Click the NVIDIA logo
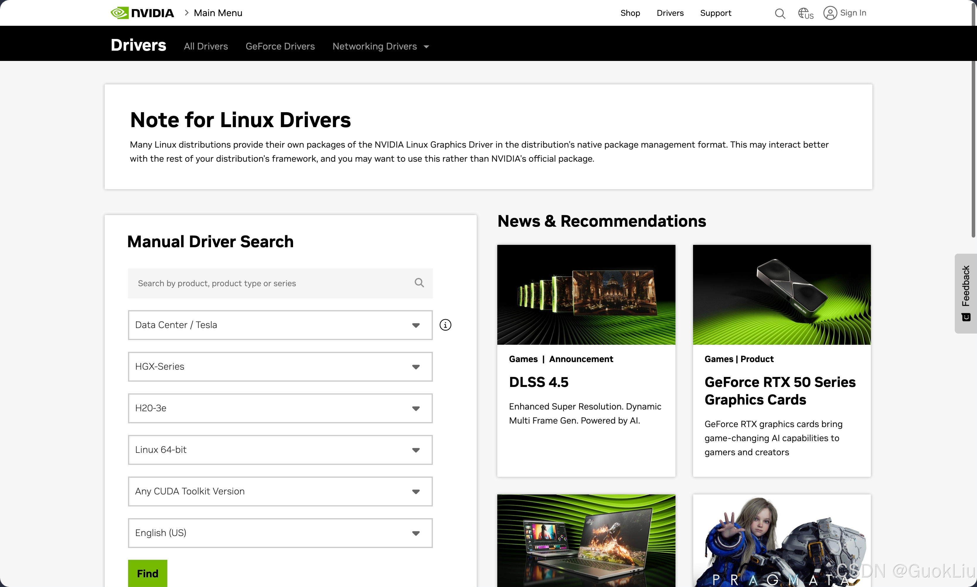Image resolution: width=977 pixels, height=587 pixels. tap(142, 13)
